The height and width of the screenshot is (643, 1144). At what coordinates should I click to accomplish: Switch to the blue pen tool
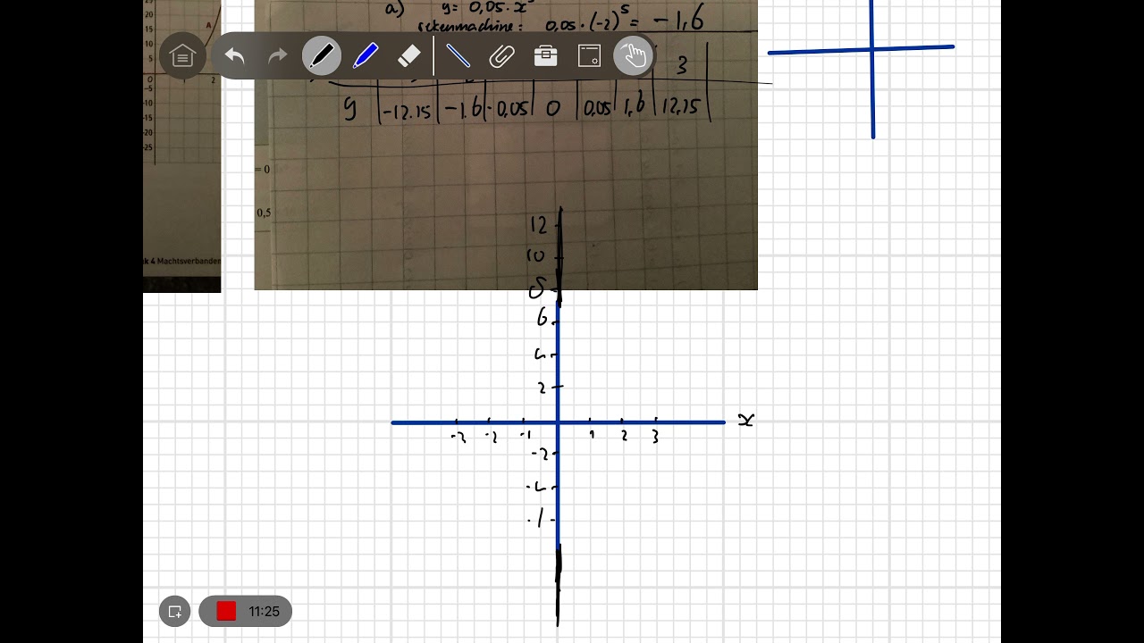point(366,56)
